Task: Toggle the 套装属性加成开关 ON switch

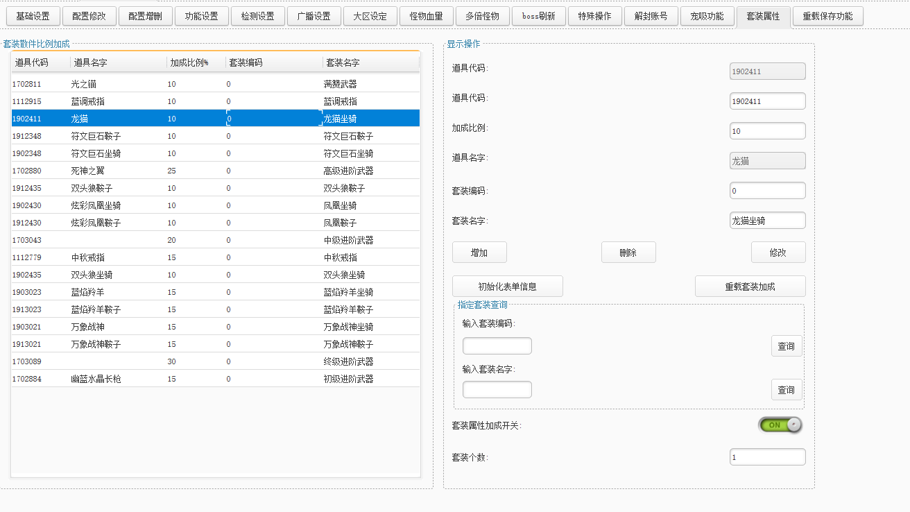Action: coord(780,425)
